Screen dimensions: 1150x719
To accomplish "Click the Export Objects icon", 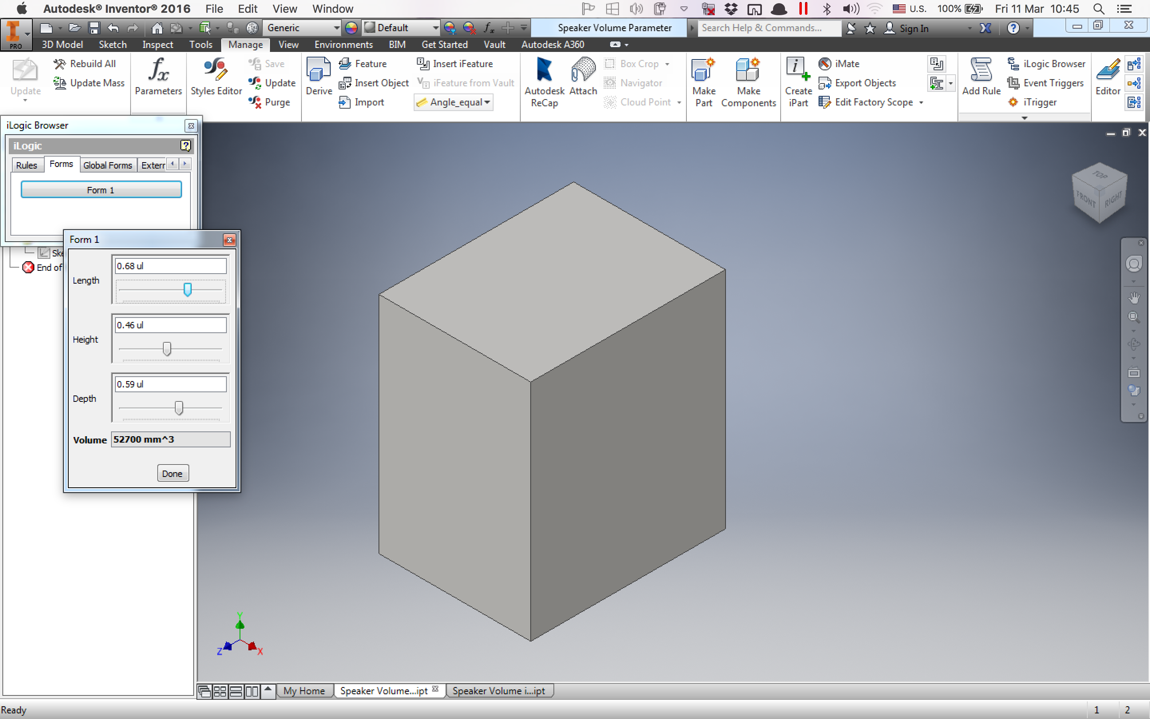I will pyautogui.click(x=859, y=83).
